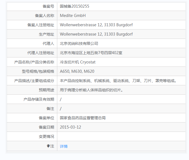This screenshot has width=189, height=160.
Task: Click the slash value in 产品存储及有效期 row
Action: [61, 99]
